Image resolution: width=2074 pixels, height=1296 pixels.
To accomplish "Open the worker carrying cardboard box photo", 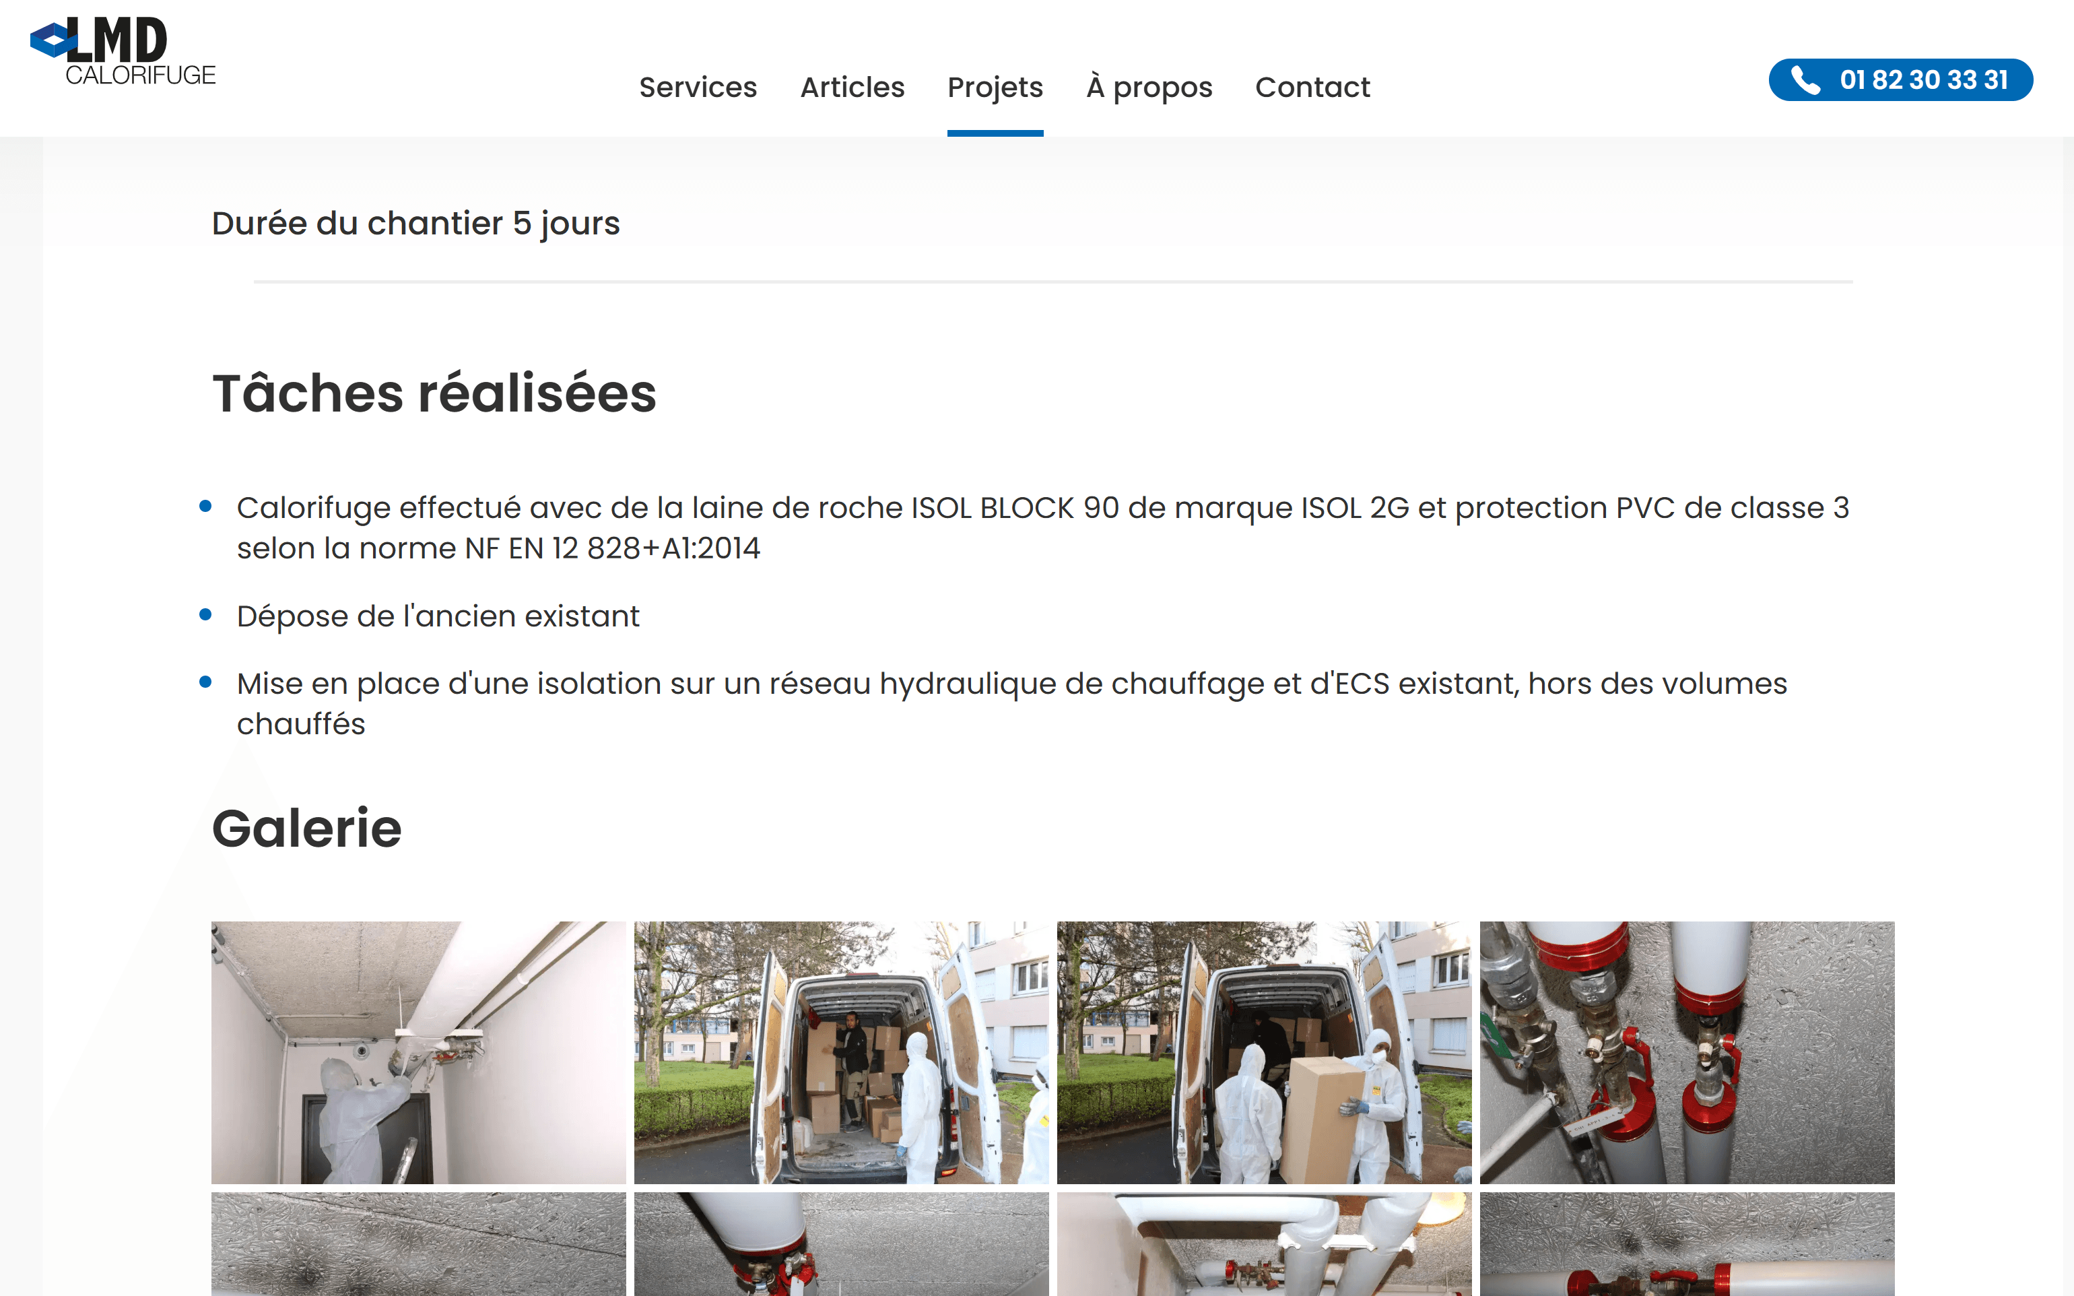I will point(1263,1053).
